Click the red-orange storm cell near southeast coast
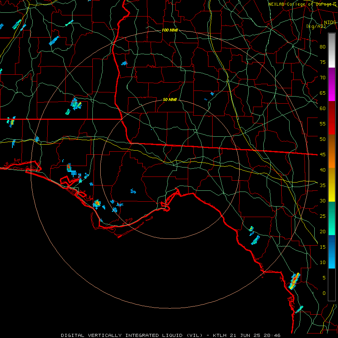This screenshot has width=338, height=338. [x=294, y=281]
